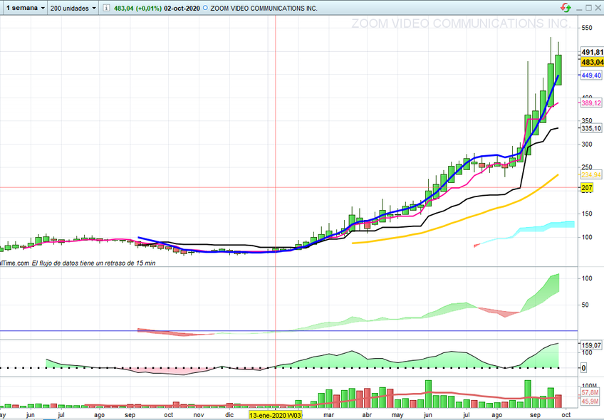Click the 'sep' label near October on time axis
Viewport: 604px width, 420px height.
click(x=535, y=415)
